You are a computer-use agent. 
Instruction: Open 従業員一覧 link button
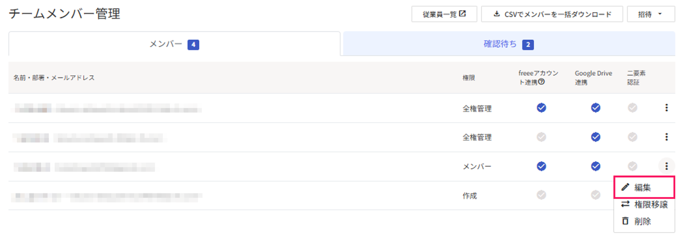[444, 14]
